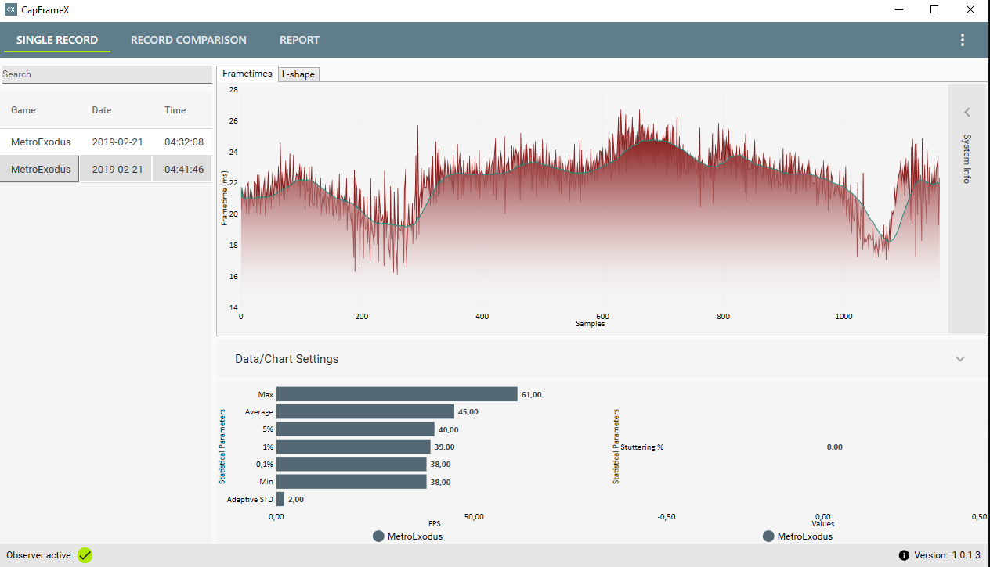Switch to the Single Record tab
990x567 pixels.
point(57,40)
